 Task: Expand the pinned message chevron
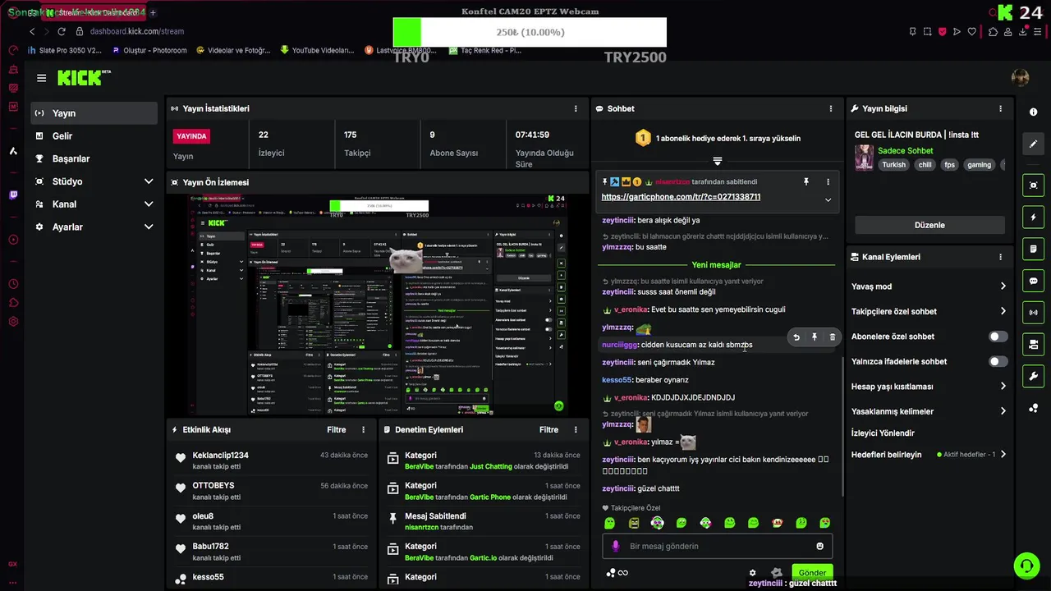point(828,199)
